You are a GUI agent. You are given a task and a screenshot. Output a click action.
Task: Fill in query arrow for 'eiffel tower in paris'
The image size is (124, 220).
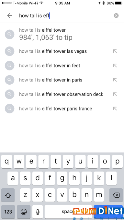tap(115, 80)
